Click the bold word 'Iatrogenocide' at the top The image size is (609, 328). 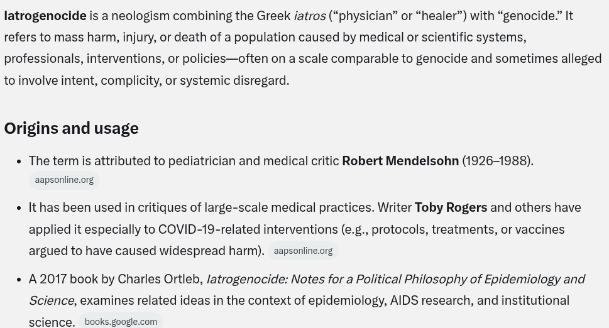click(x=45, y=16)
